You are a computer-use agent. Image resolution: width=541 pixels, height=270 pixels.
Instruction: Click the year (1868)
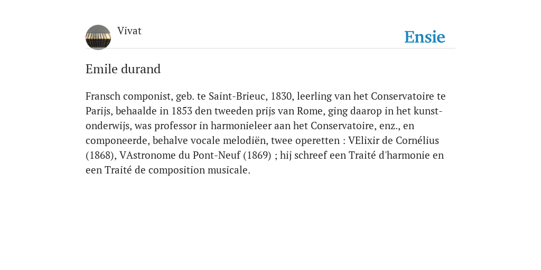pos(99,156)
